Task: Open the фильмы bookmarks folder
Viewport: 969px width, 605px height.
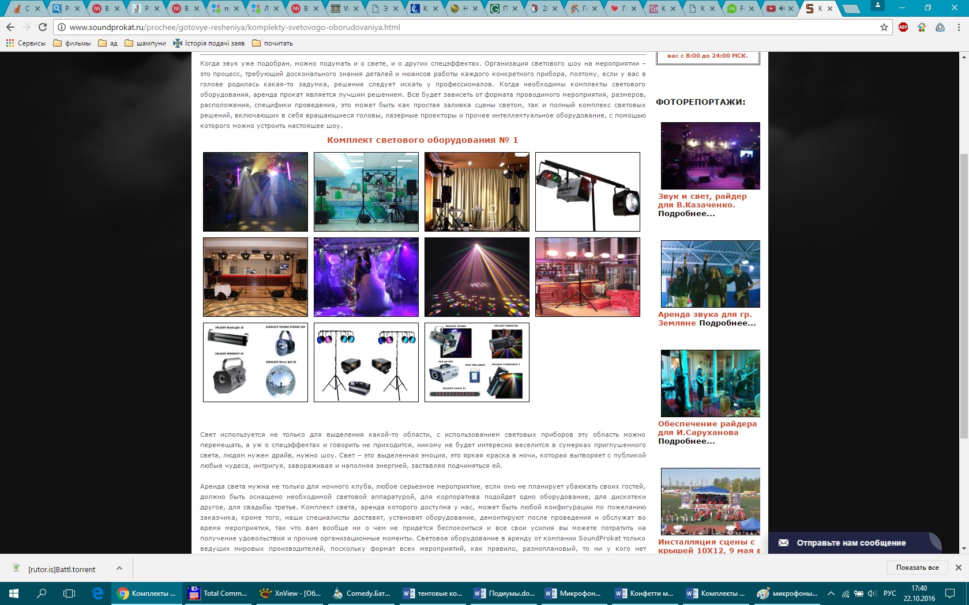Action: click(x=72, y=43)
